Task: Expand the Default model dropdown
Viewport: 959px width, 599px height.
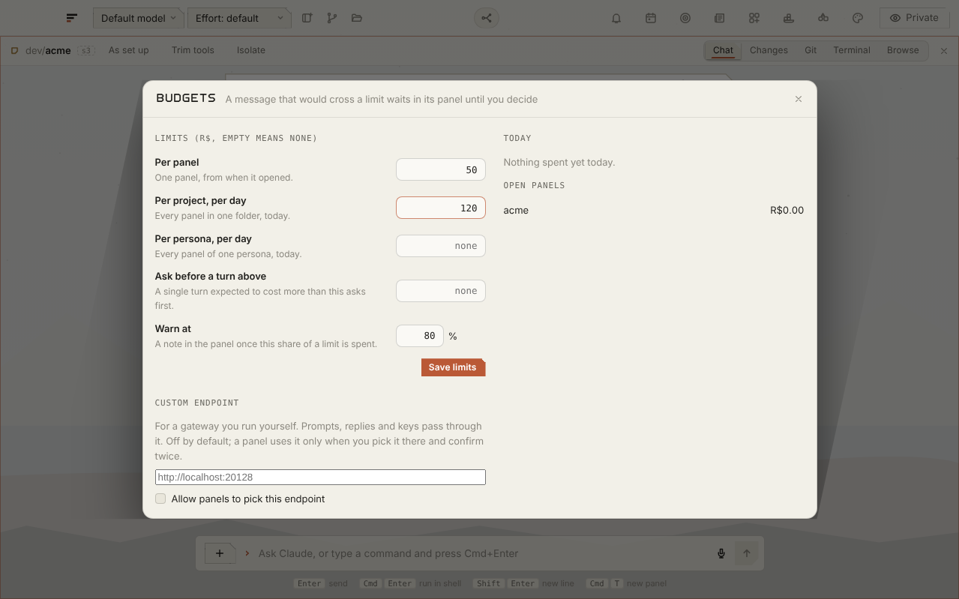Action: pos(139,18)
